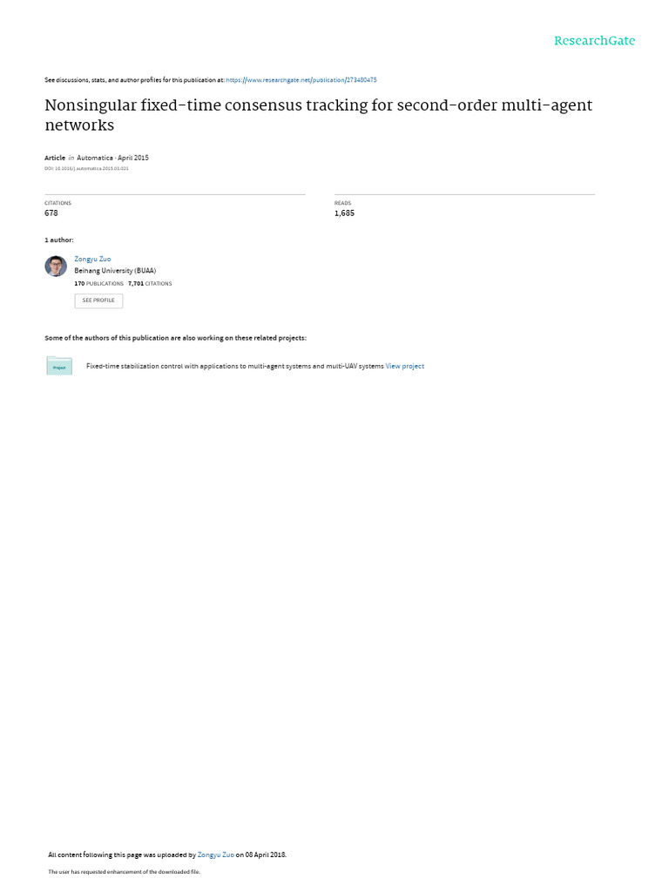The height and width of the screenshot is (892, 669).
Task: Open Zongyu Zuo author name link
Action: 92,259
